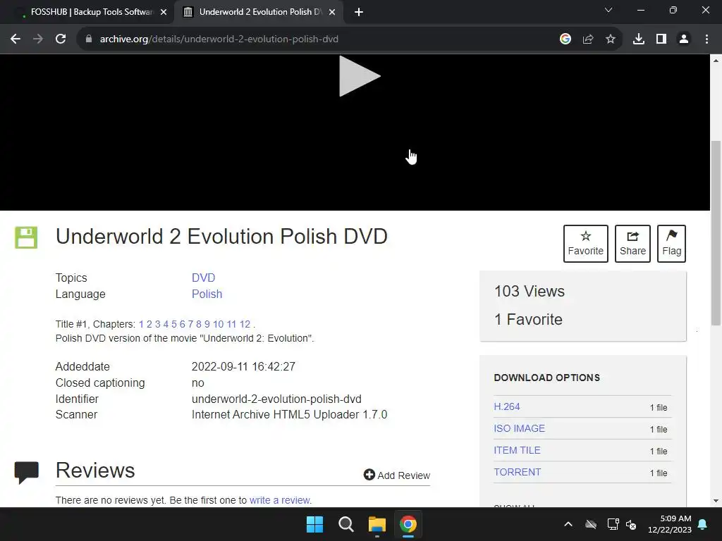
Task: Download the TORRENT file
Action: pyautogui.click(x=518, y=473)
